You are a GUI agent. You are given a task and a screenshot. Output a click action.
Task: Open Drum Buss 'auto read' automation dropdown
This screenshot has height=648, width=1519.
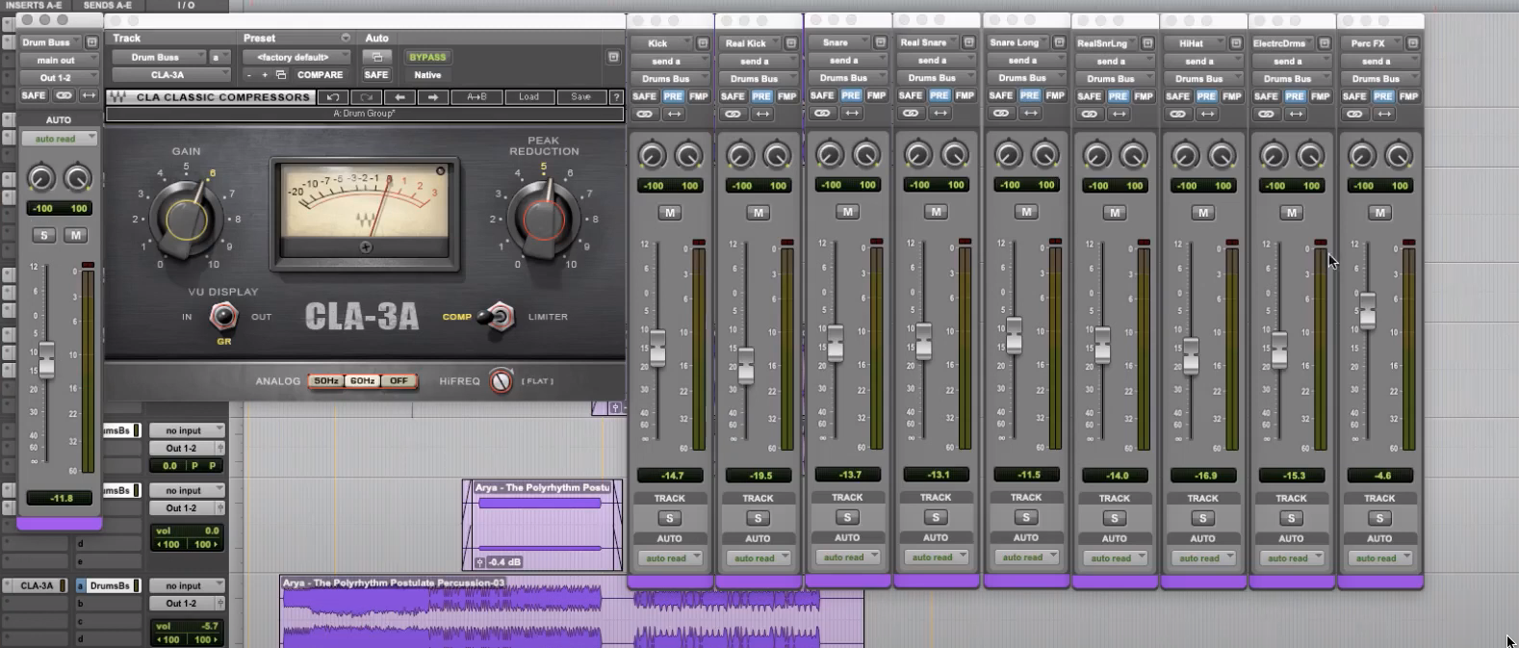[x=60, y=139]
